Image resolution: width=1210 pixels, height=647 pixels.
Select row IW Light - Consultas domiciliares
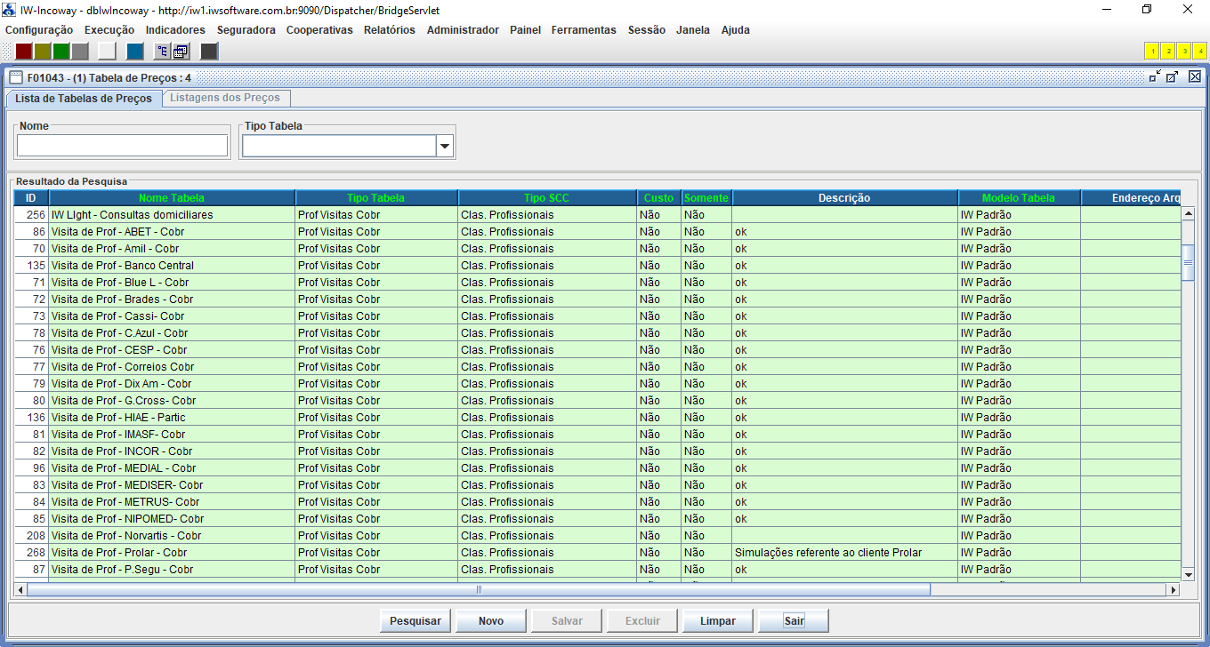click(597, 215)
